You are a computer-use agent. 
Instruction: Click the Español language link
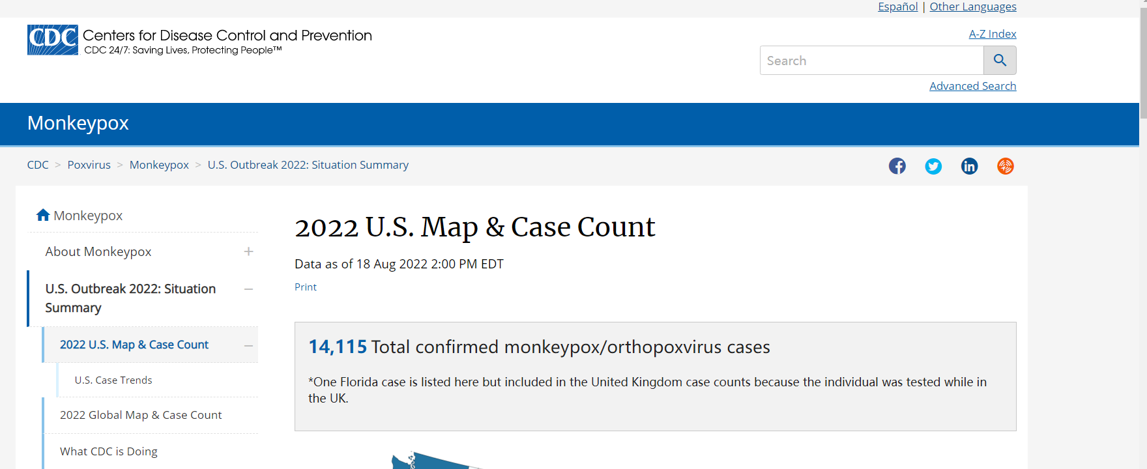(897, 7)
